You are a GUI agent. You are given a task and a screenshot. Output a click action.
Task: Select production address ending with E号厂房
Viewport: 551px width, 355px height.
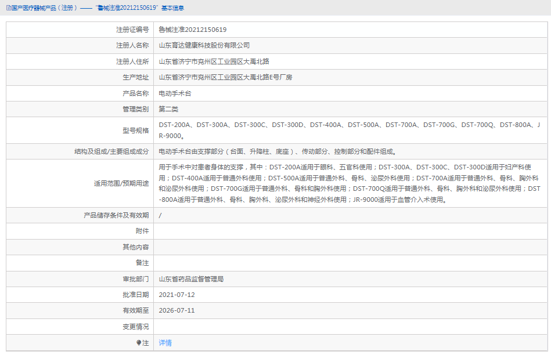[225, 77]
